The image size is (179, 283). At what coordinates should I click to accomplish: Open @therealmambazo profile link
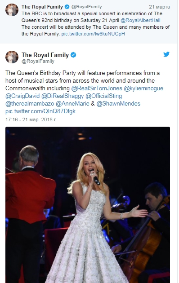tap(30, 104)
